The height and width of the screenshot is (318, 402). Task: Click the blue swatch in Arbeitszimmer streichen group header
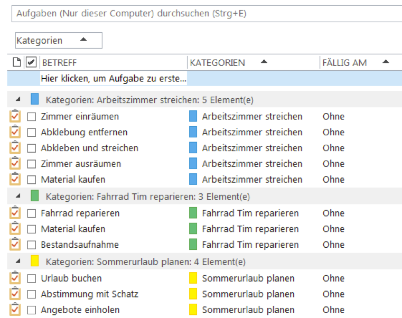[x=35, y=99]
